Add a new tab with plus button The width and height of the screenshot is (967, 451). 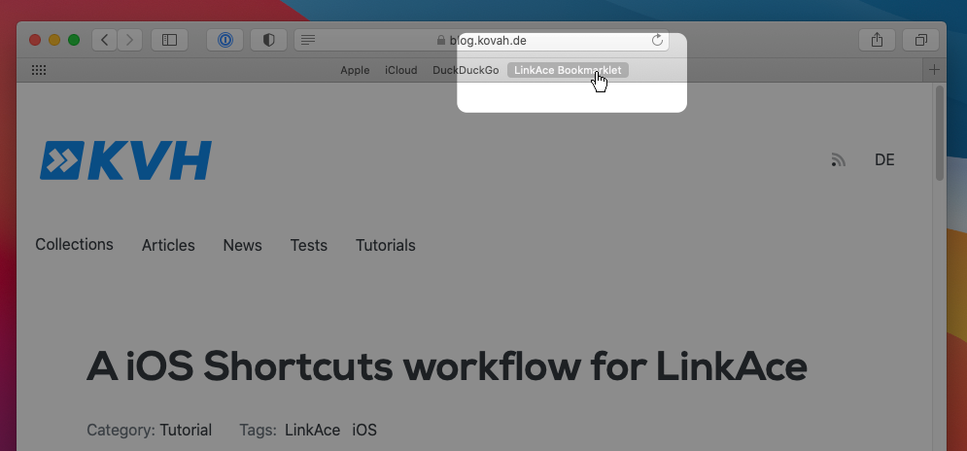coord(934,70)
